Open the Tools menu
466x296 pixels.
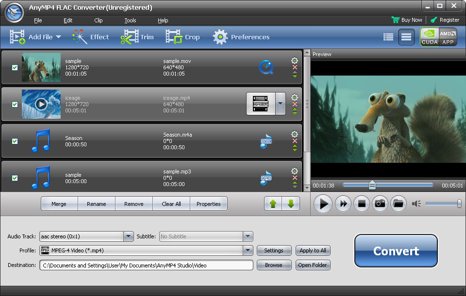pos(130,20)
